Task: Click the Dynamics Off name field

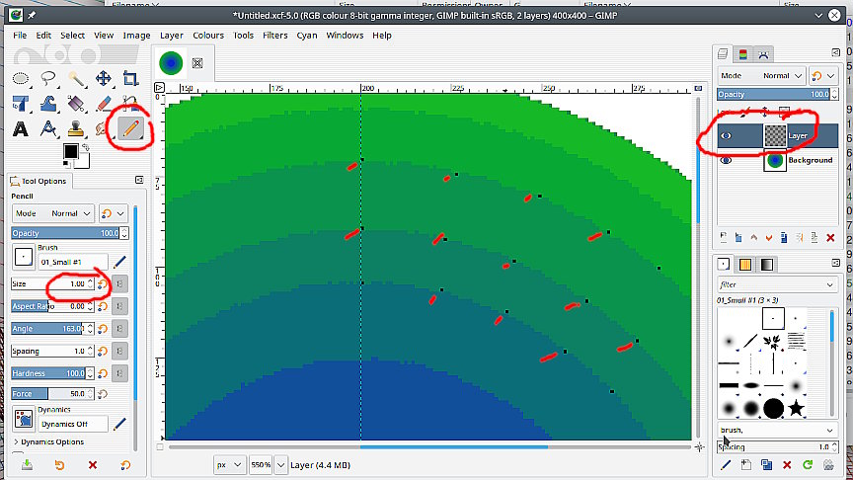Action: [x=72, y=424]
